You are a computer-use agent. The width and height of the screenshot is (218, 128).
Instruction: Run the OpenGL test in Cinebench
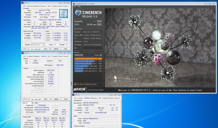(99, 21)
